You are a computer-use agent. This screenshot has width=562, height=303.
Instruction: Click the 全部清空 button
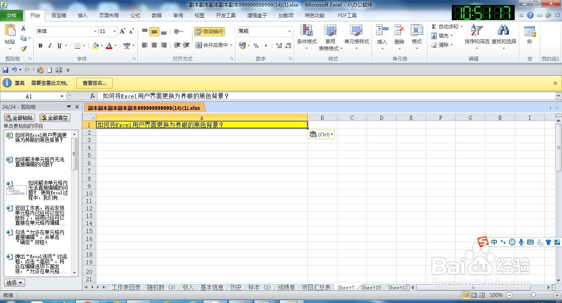[x=55, y=118]
